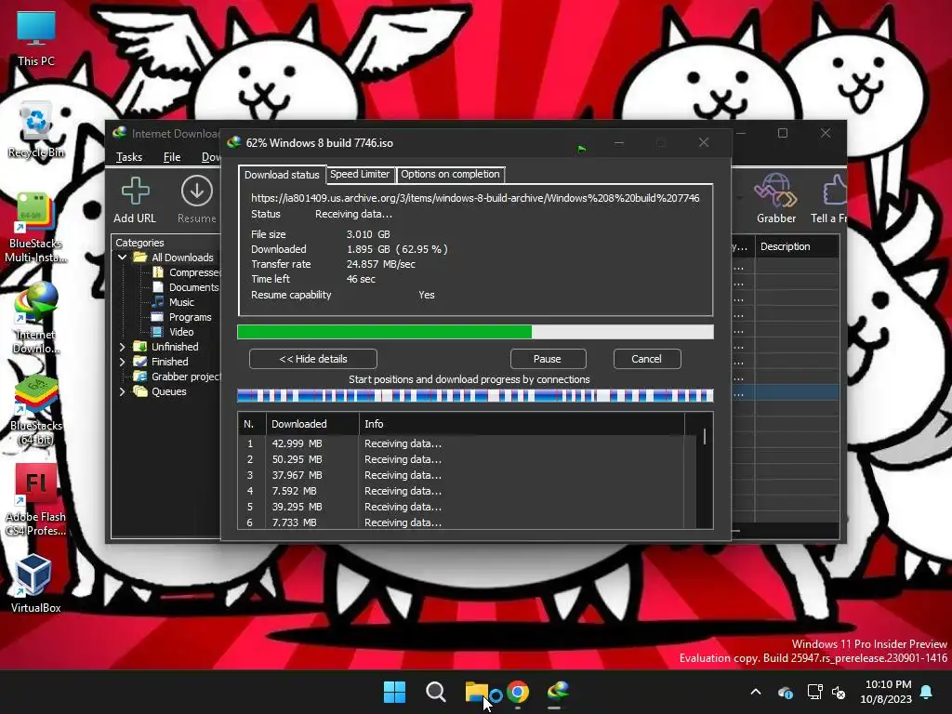Screen dimensions: 952x714
Task: Switch to Options on completion tab
Action: click(x=451, y=174)
